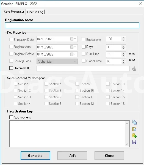This screenshot has width=144, height=165.
Task: Check the Section 1 checkbox
Action: coord(16,84)
